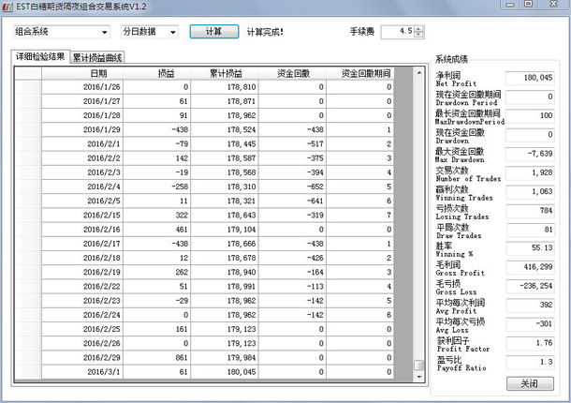Screen dimensions: 571x403
Task: Open the 组合系统 dropdown
Action: [104, 32]
